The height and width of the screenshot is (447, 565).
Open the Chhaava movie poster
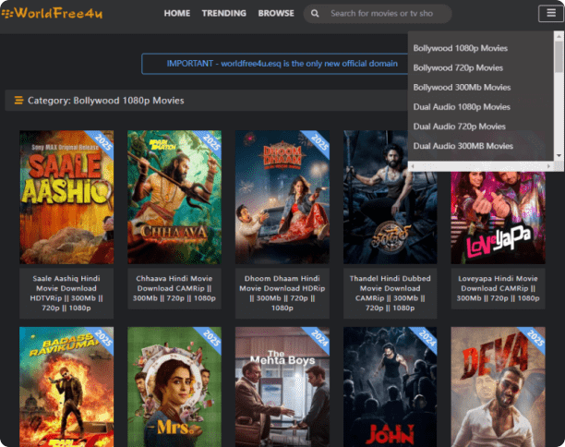click(174, 197)
